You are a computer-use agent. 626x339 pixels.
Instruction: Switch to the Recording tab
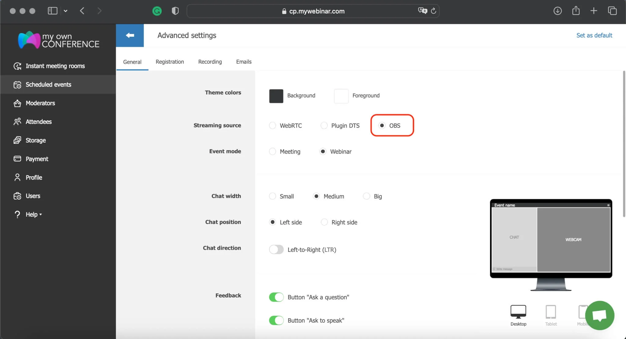pyautogui.click(x=210, y=62)
